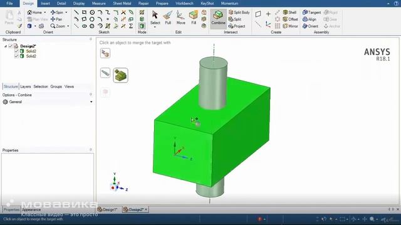The height and width of the screenshot is (225, 401).
Task: Click the Mirror tool
Action: click(290, 26)
